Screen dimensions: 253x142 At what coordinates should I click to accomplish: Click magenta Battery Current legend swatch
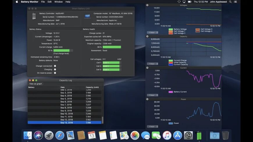[x=171, y=92]
